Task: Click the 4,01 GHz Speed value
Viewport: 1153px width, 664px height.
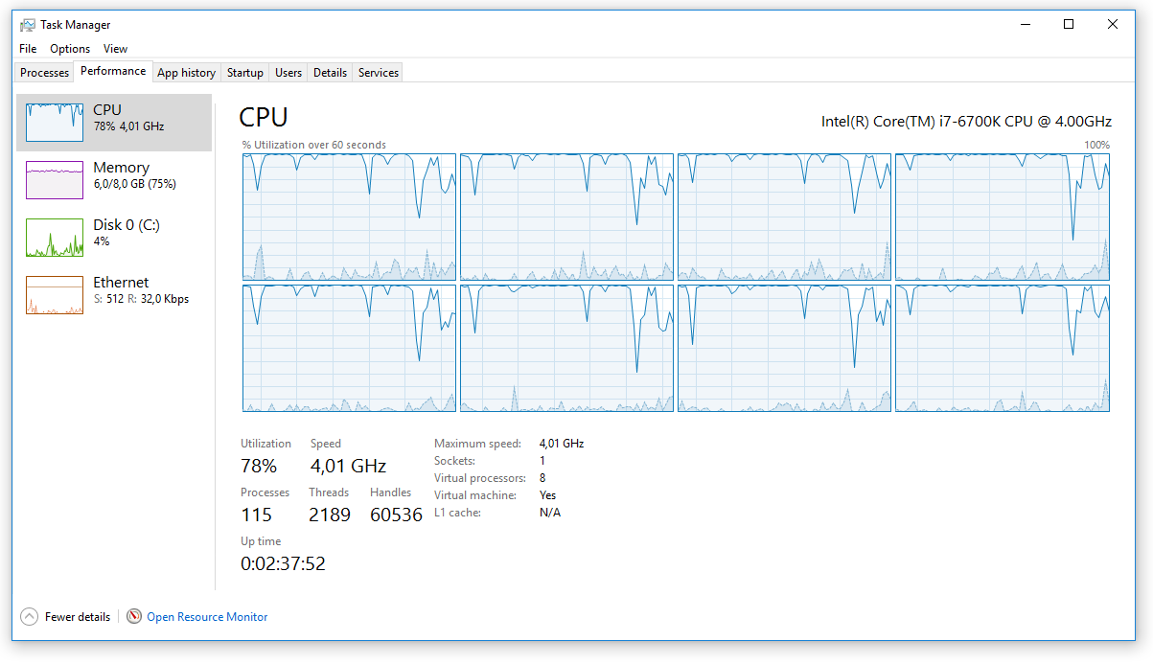Action: pyautogui.click(x=348, y=467)
